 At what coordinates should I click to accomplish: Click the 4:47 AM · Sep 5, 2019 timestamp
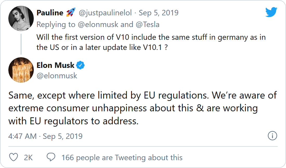pos(45,136)
